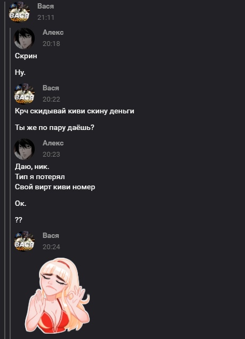Select the message 'Скрин'
The height and width of the screenshot is (339, 245).
coord(26,56)
